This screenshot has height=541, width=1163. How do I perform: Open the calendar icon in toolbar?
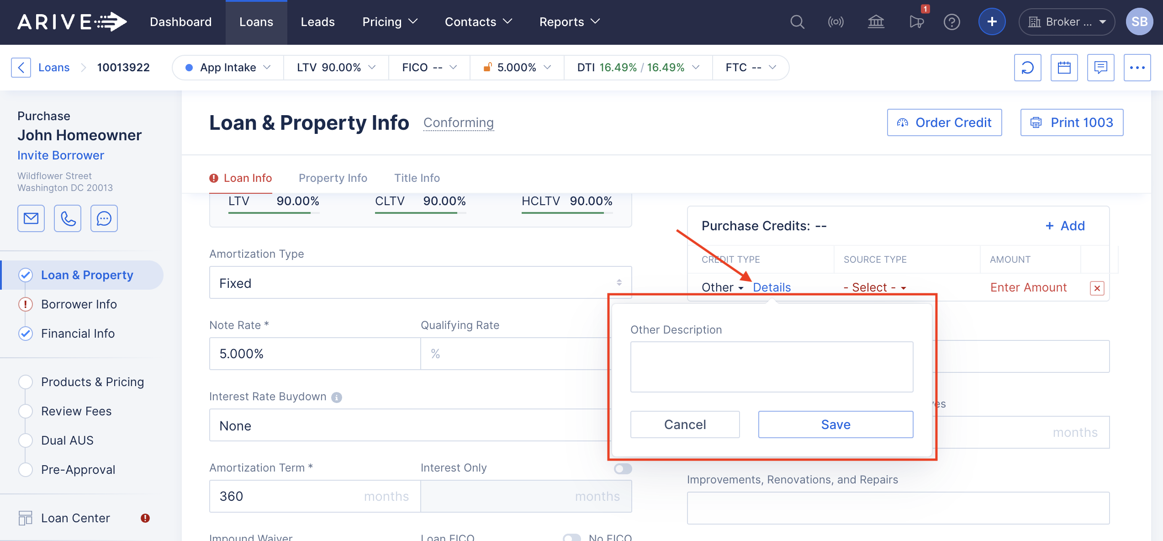pos(1064,68)
